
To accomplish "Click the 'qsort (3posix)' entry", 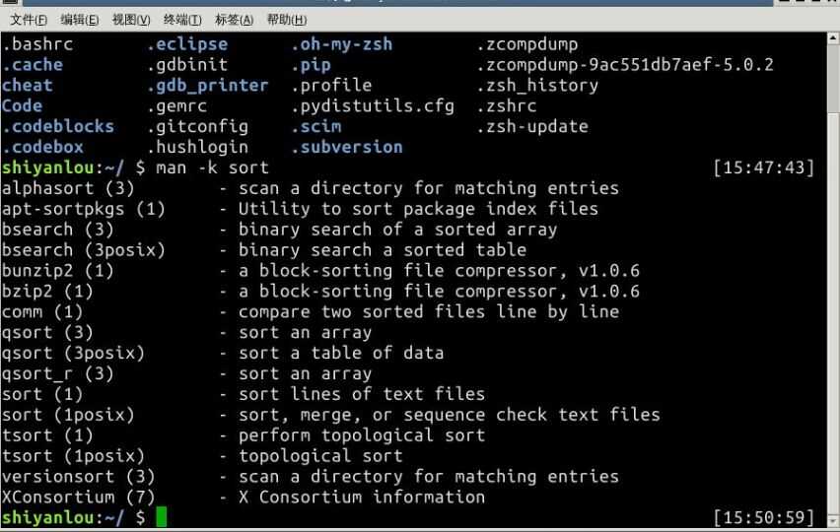I will [73, 353].
